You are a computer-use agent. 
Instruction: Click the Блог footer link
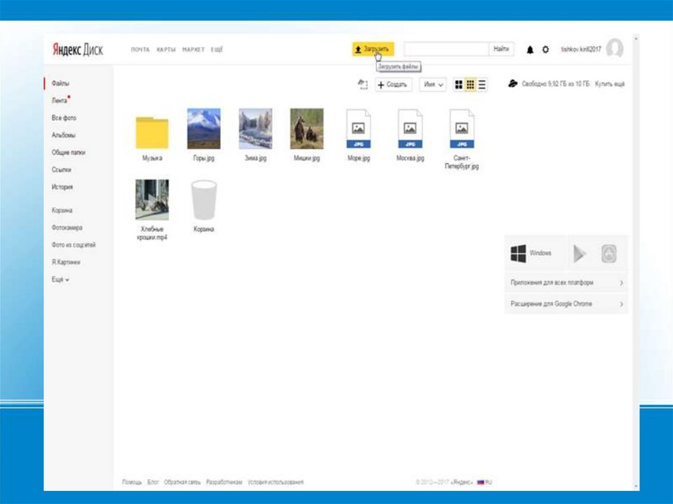point(152,482)
